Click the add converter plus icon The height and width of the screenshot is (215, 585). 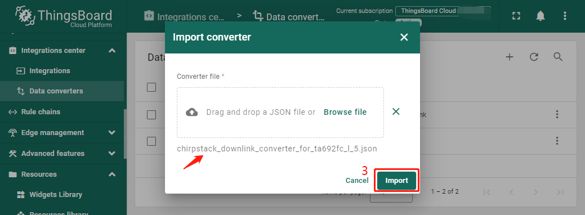510,57
